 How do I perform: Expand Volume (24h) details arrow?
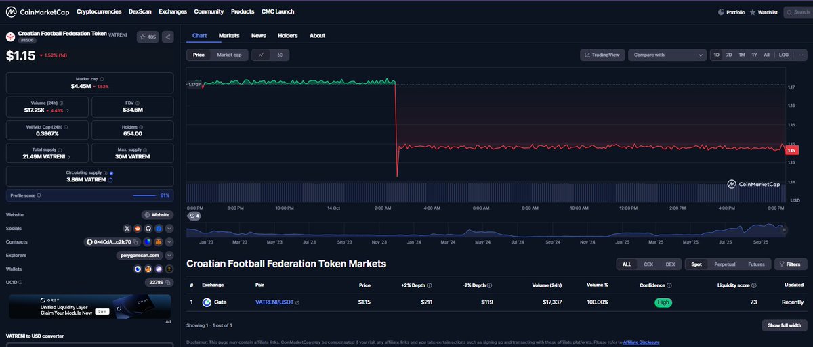point(68,110)
